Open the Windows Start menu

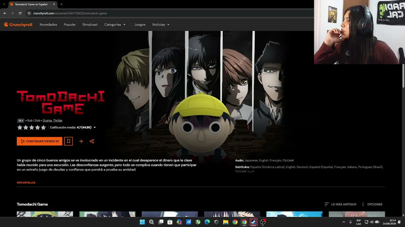click(142, 222)
